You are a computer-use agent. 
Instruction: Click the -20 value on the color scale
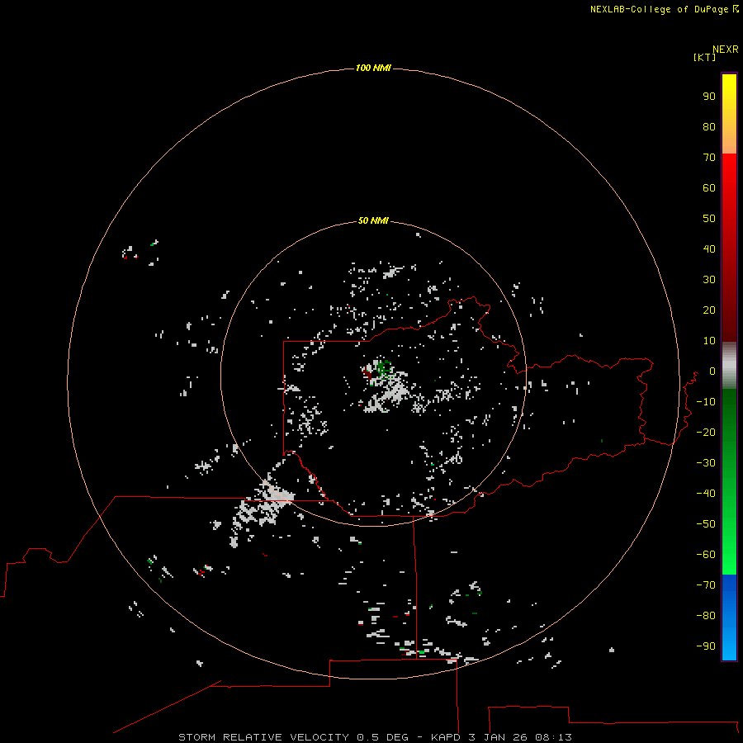click(706, 432)
